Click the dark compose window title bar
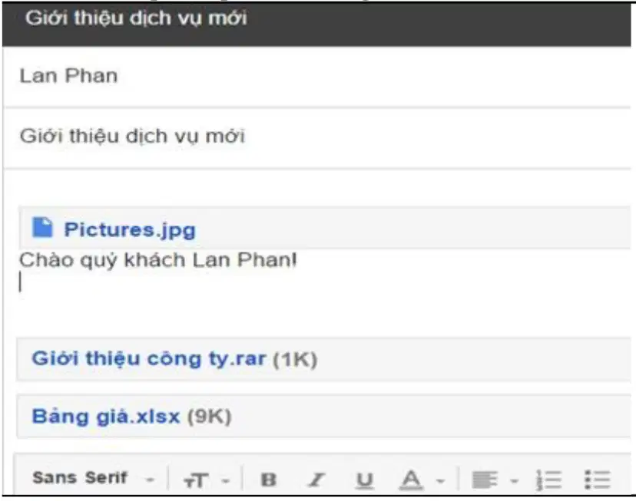This screenshot has width=636, height=501. pos(316,25)
